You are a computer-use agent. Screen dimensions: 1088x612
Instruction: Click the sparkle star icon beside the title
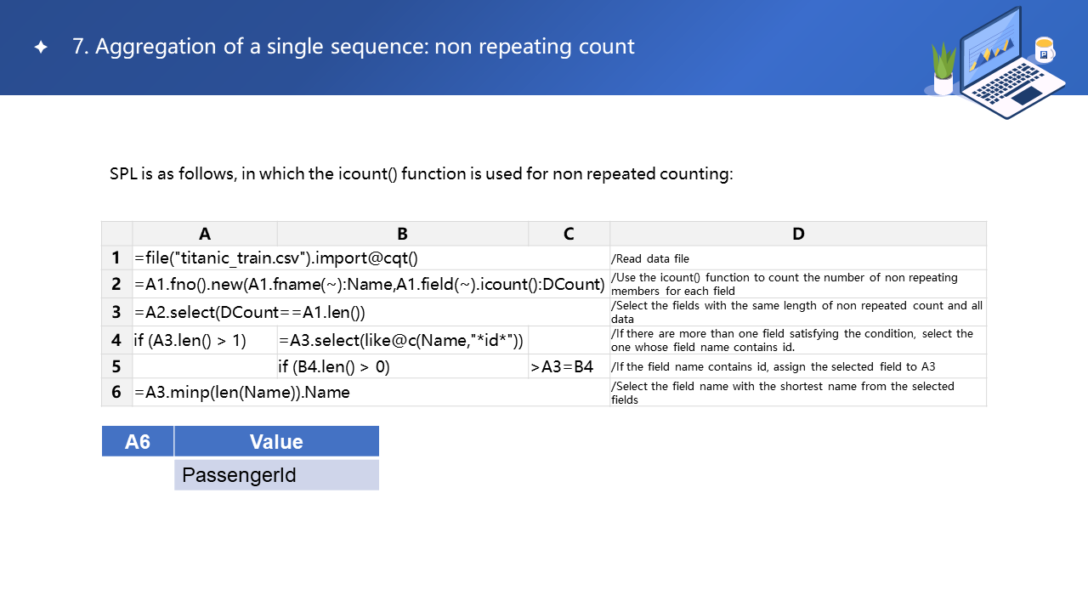click(41, 48)
